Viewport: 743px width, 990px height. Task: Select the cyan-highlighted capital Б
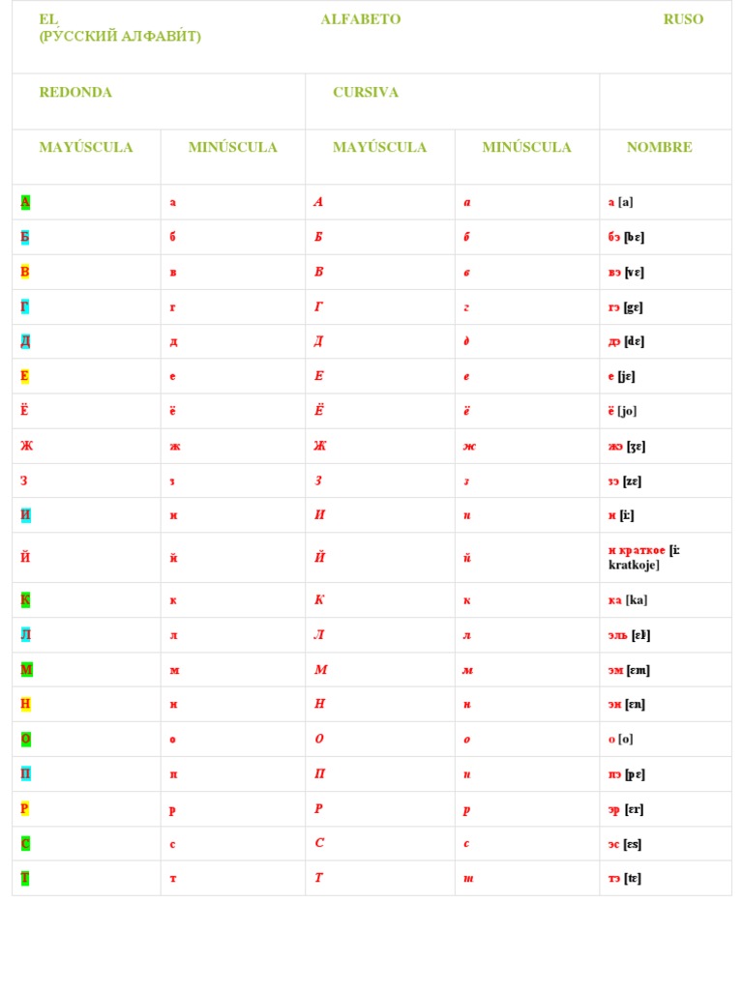[x=25, y=237]
